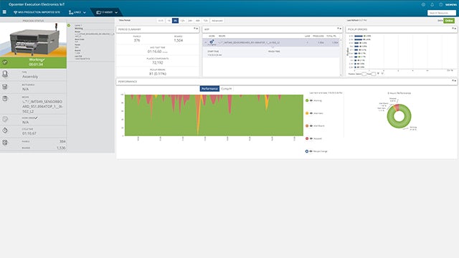Click the L2 Assy station icon
Image resolution: width=459 pixels, height=258 pixels.
pyautogui.click(x=99, y=12)
